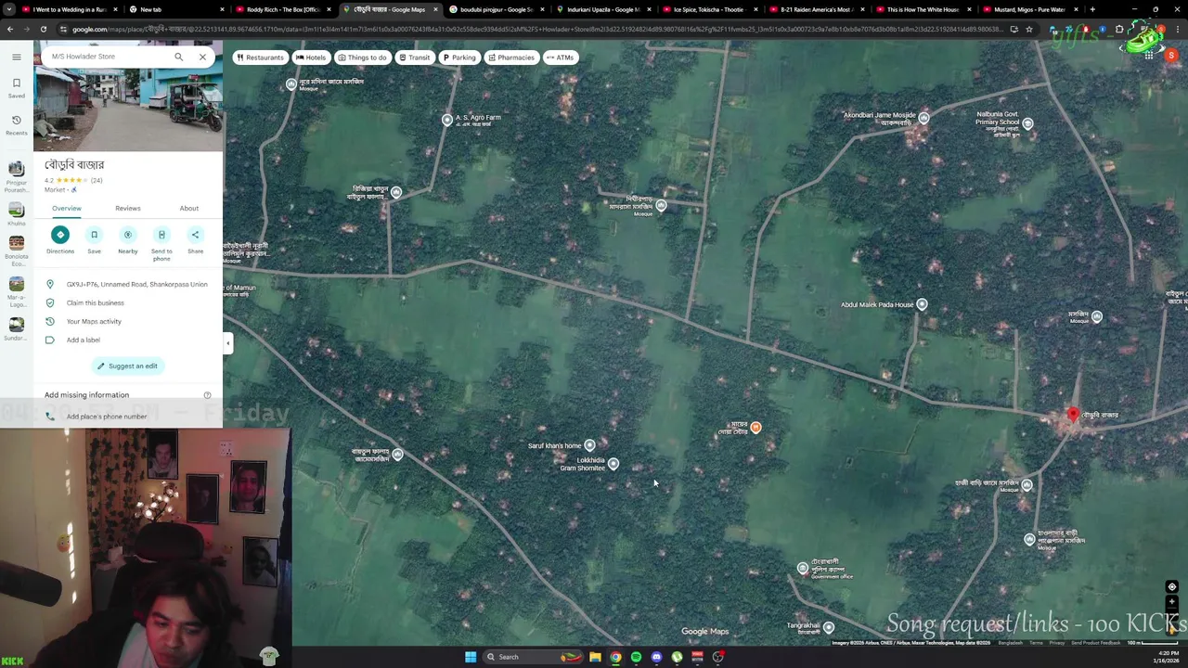Click the red selected place pin
The image size is (1188, 668).
point(1073,414)
